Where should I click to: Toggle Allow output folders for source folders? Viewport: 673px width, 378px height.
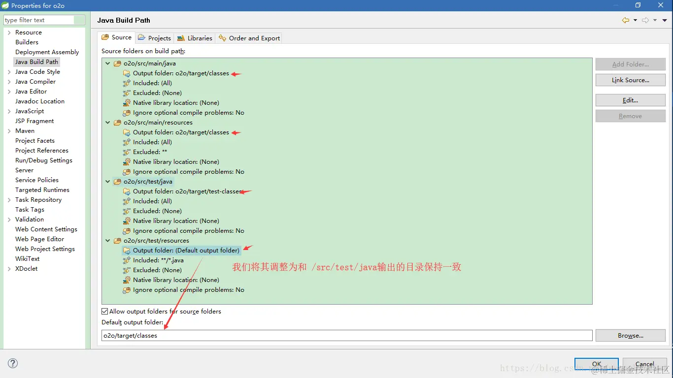[104, 312]
